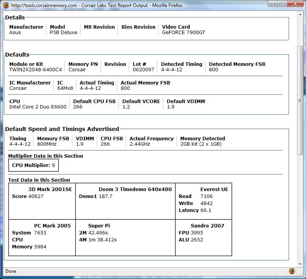Click the model value 'P5B Deluxe'

tap(63, 33)
